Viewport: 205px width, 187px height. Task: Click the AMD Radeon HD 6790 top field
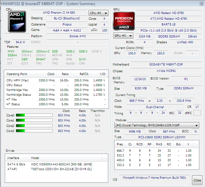pos(169,13)
